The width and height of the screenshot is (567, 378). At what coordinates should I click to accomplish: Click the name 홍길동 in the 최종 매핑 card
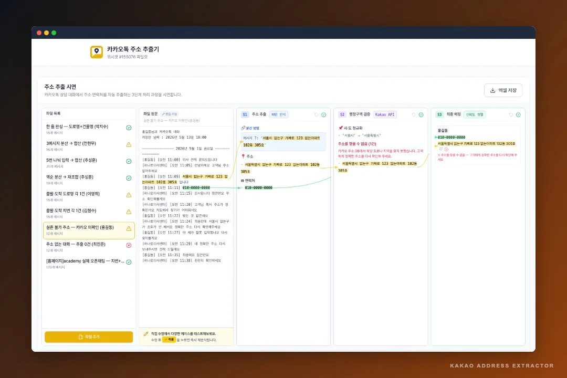tap(443, 130)
